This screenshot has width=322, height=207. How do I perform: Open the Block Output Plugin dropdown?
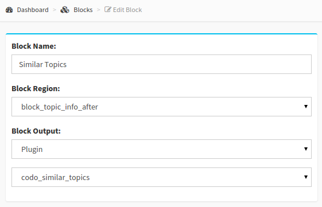161,149
